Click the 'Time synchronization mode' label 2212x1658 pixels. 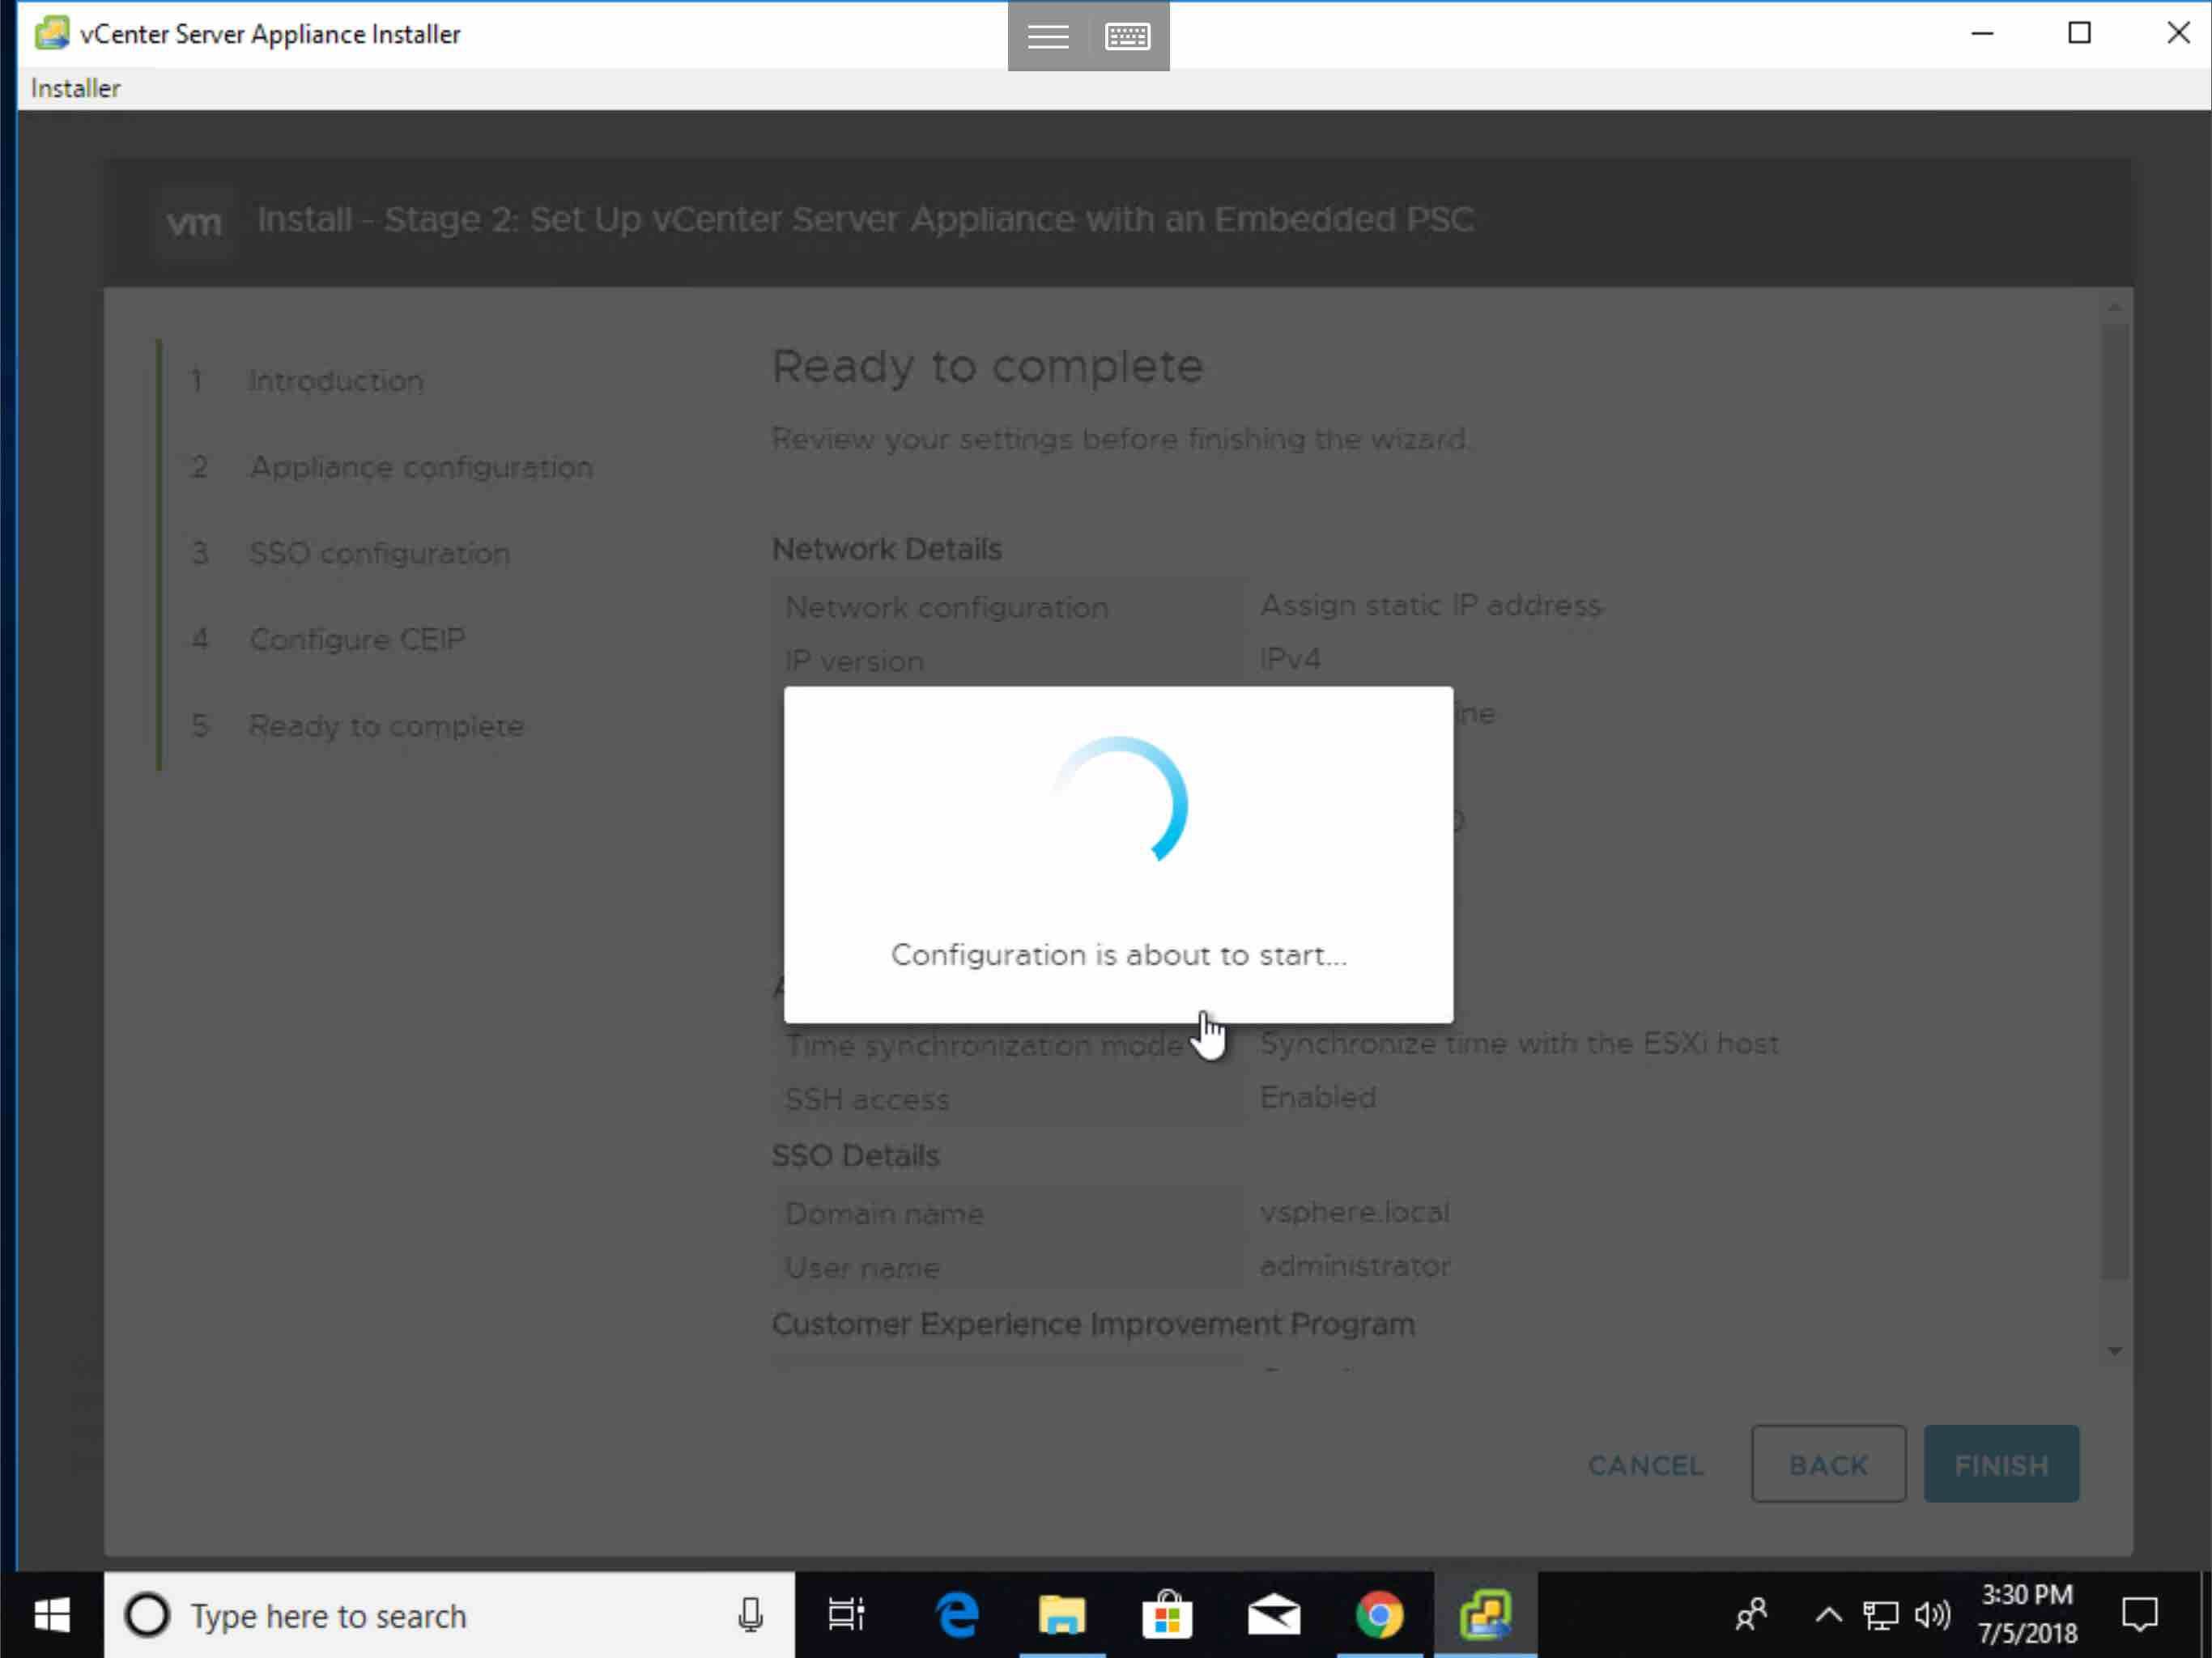(x=984, y=1045)
